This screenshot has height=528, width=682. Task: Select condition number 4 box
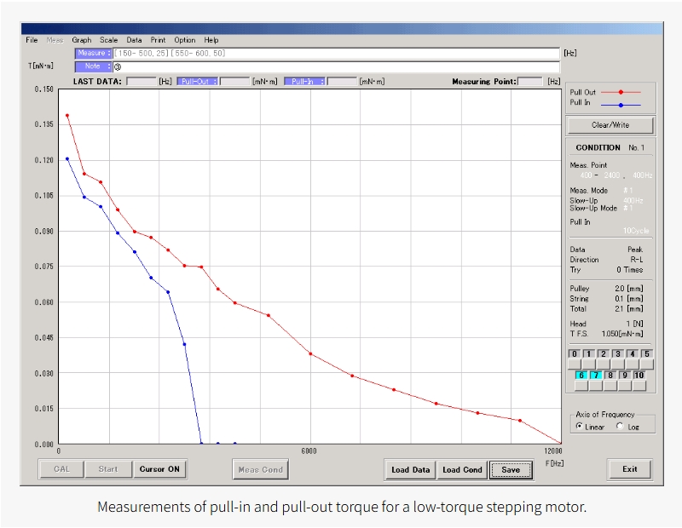click(632, 353)
